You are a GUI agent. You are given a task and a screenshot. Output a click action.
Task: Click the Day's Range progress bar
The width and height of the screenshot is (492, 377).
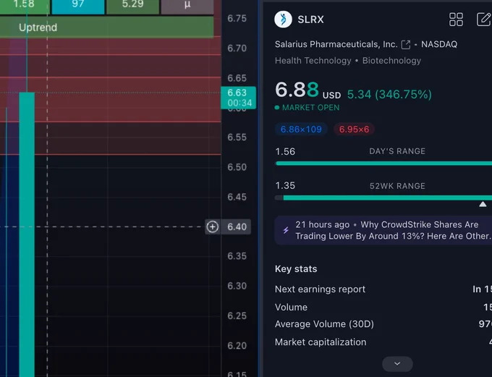(383, 164)
